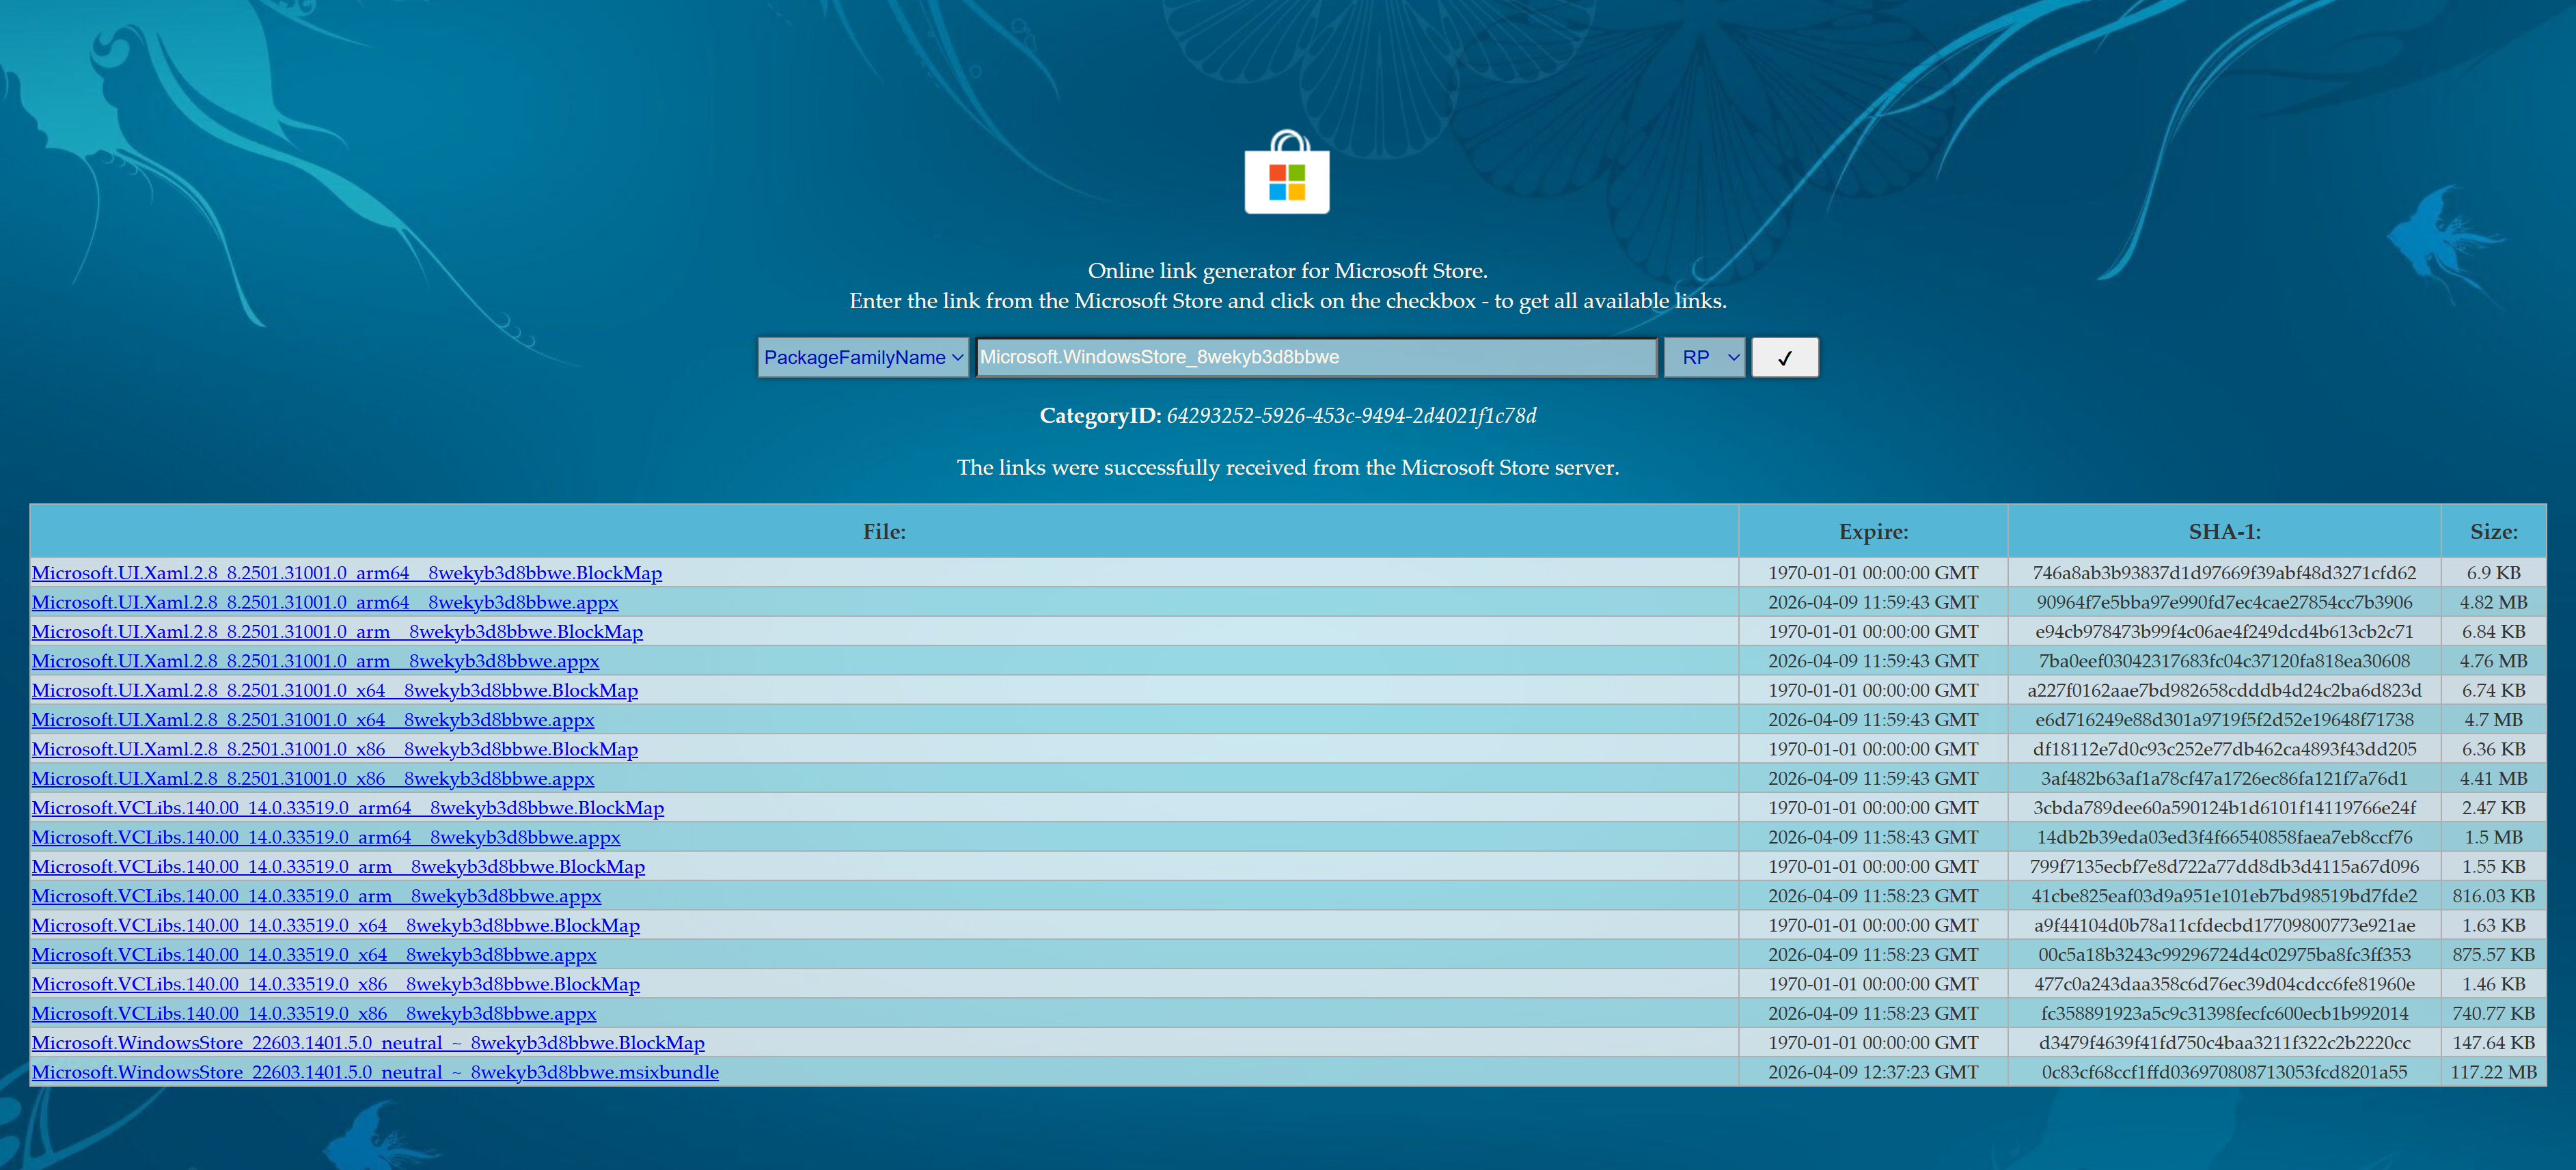This screenshot has width=2576, height=1170.
Task: Click expiry 2026-04-09 12:37:23 GMT cell
Action: [1873, 1072]
